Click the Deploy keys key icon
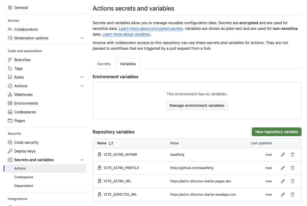This screenshot has width=307, height=206. pos(10,151)
